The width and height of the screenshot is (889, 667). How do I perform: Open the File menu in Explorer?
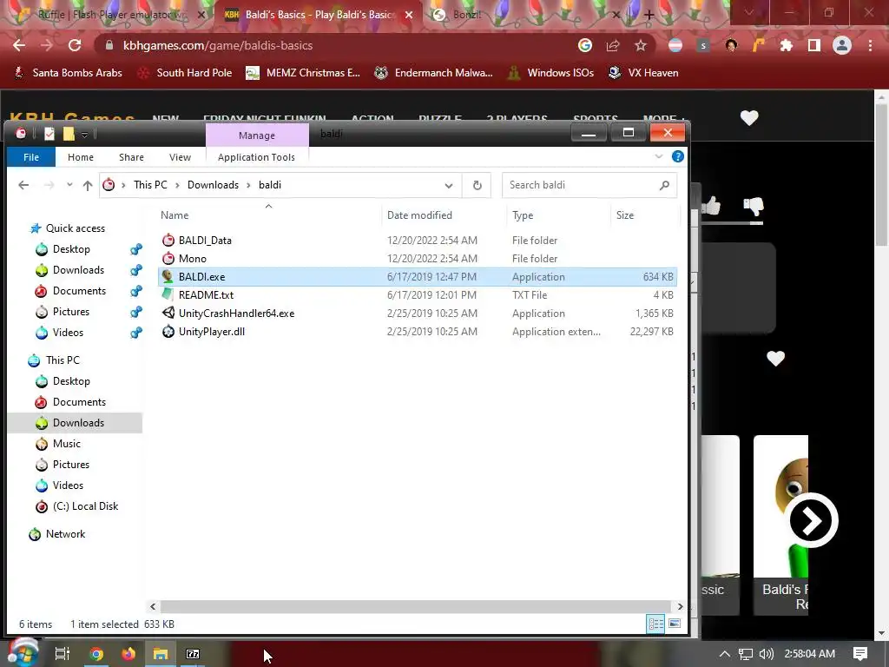coord(31,157)
